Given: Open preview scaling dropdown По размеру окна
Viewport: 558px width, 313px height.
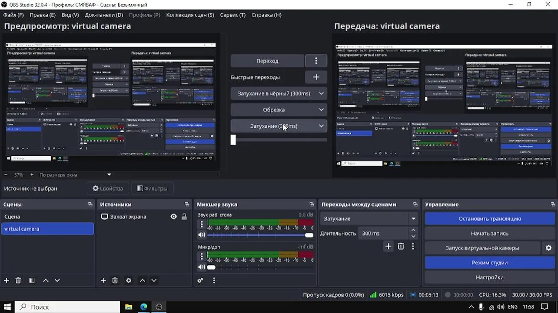Looking at the screenshot, I should tap(76, 175).
